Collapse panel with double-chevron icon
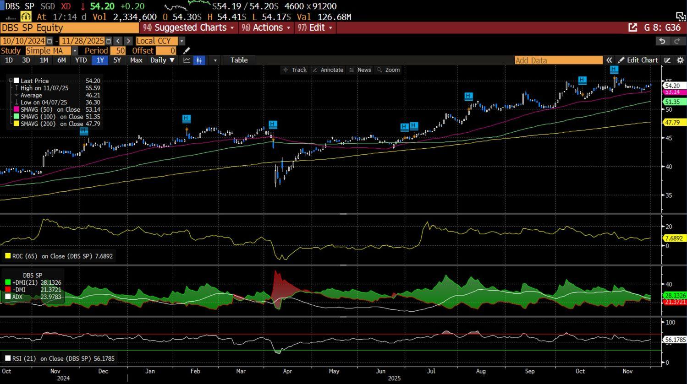 click(x=609, y=60)
